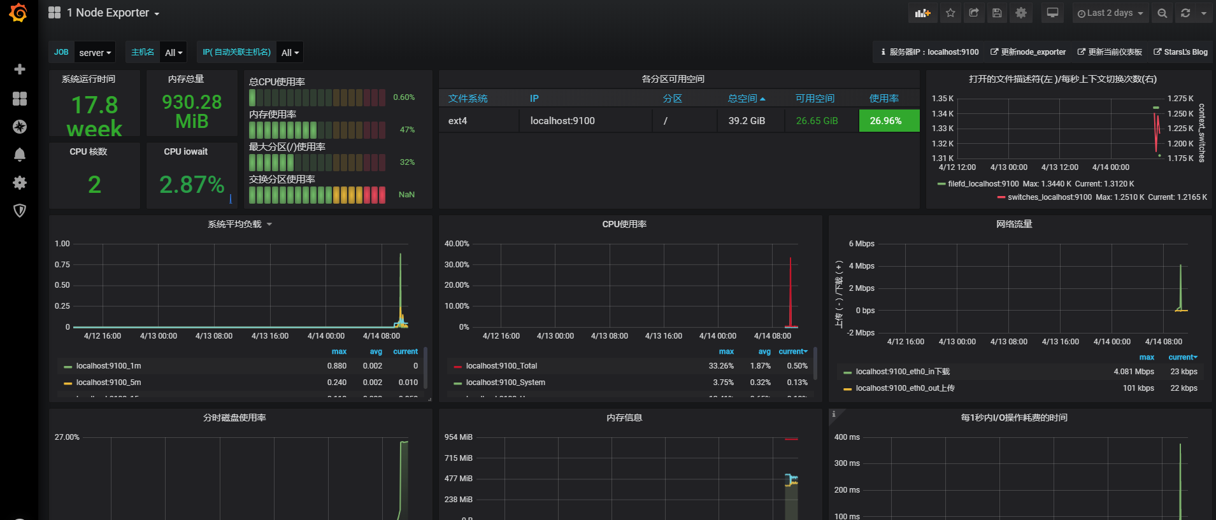Toggle localhost:9100_1m series in legend

coord(108,366)
